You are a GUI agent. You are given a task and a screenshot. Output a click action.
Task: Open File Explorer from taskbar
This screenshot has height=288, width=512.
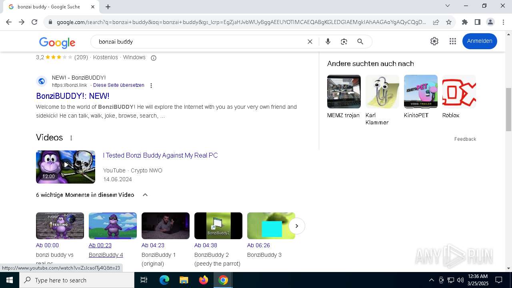tap(184, 280)
